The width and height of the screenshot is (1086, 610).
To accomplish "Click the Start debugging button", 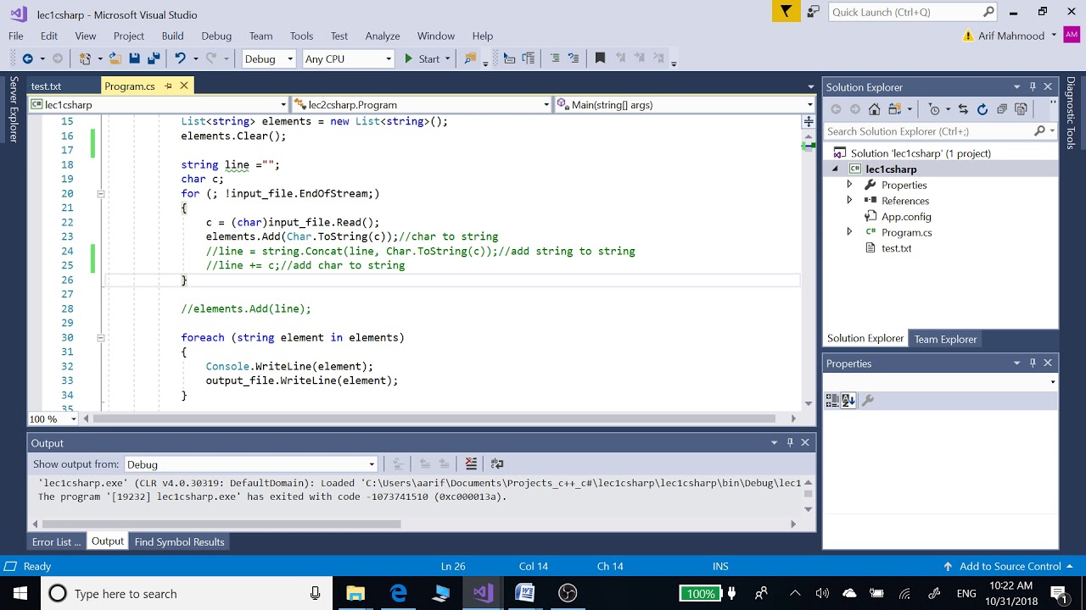I will tap(422, 58).
